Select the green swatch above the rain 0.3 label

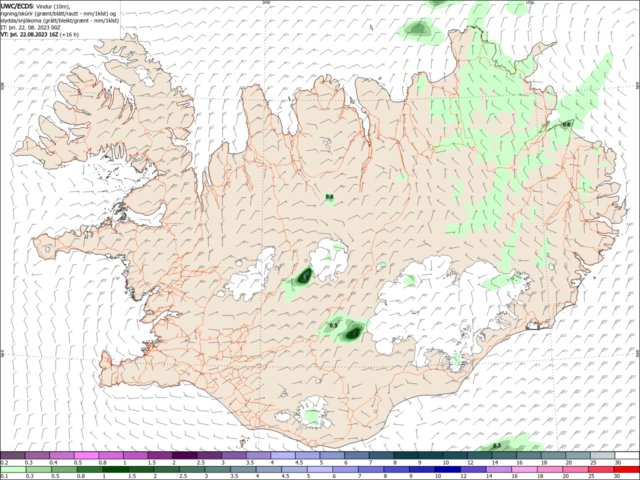38,469
